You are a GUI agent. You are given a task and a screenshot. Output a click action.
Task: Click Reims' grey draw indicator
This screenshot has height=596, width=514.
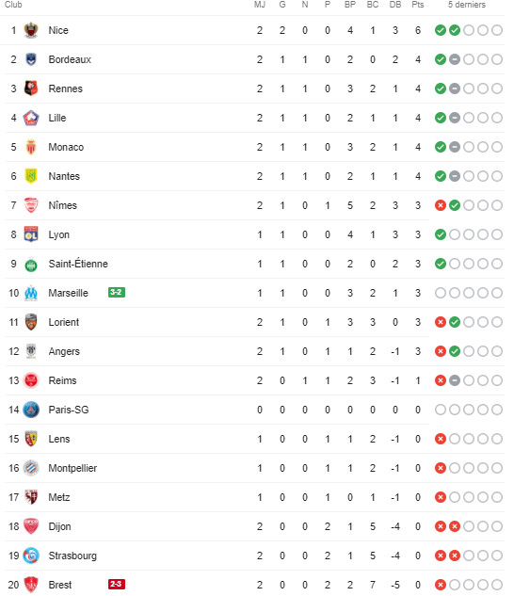455,380
